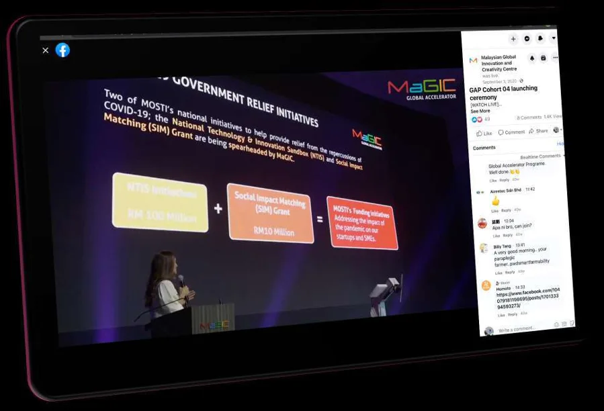The width and height of the screenshot is (604, 411).
Task: Open the comment-as profile selector dropdown
Action: coord(558,130)
